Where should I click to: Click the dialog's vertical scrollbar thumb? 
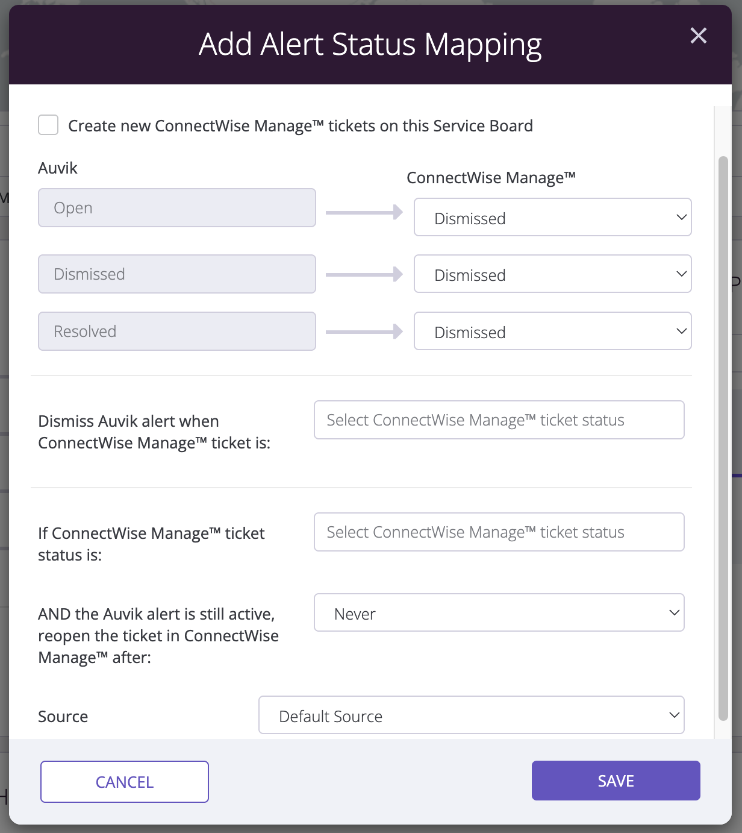pos(723,439)
